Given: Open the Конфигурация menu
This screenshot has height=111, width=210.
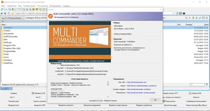Looking at the screenshot, I should (x=29, y=6).
